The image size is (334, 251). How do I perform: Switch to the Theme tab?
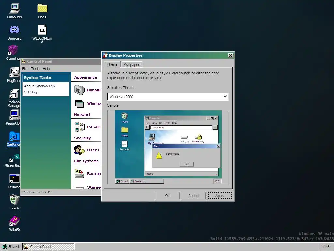[112, 64]
